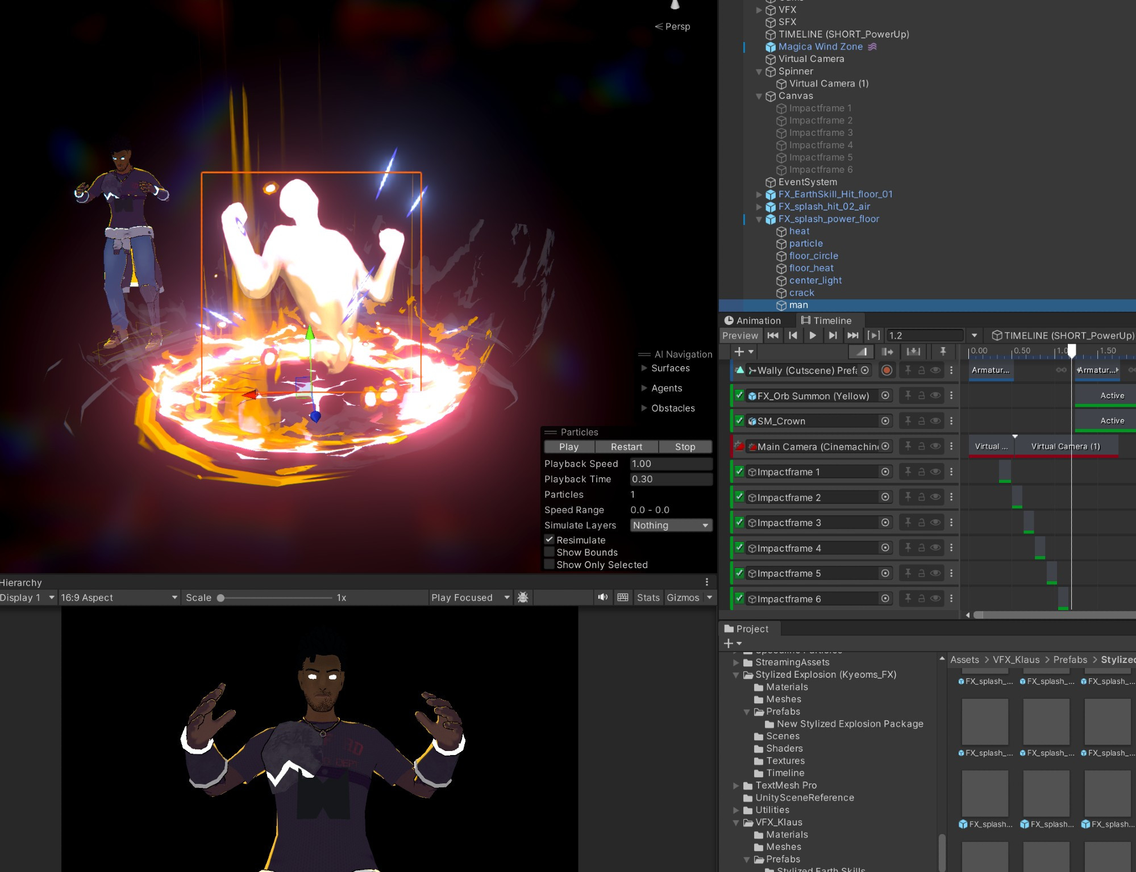Toggle Game view shortcuts keyboard icon
Viewport: 1136px width, 872px height.
pos(623,598)
